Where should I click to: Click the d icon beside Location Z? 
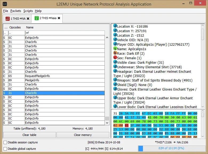(115, 35)
